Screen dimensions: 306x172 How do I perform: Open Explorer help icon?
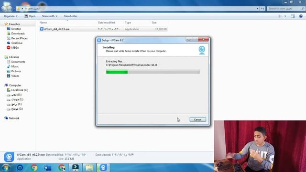point(301,16)
